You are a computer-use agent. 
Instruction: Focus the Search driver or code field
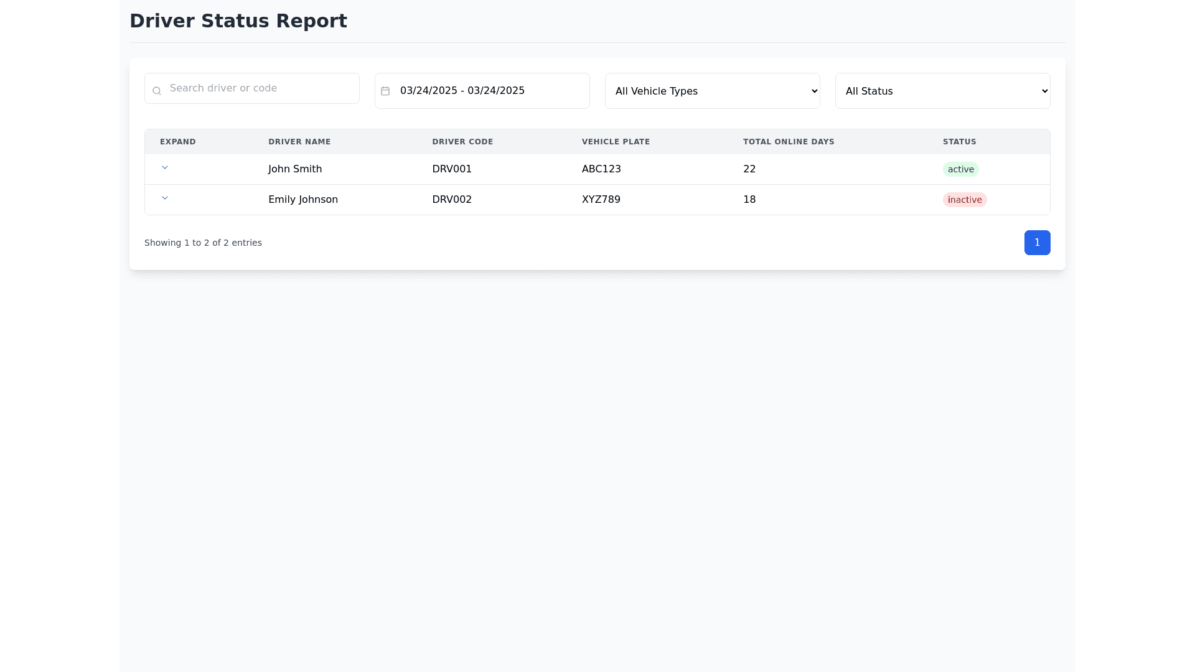261,88
